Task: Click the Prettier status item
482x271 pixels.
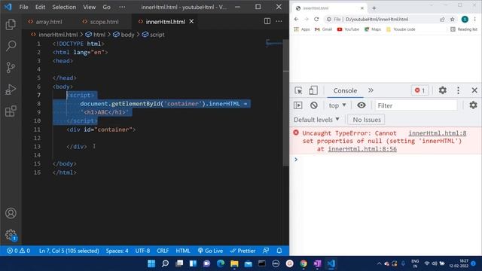Action: (x=243, y=251)
